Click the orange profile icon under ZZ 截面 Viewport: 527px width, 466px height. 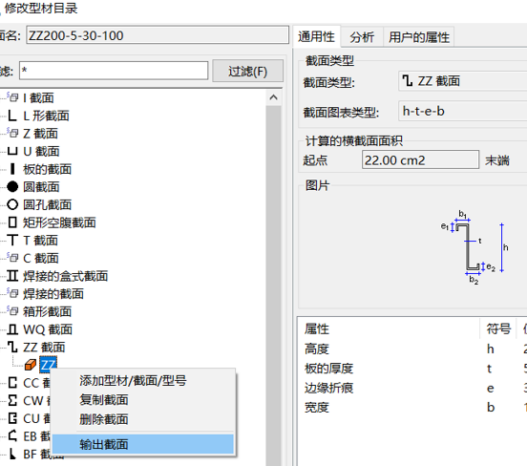pyautogui.click(x=31, y=365)
